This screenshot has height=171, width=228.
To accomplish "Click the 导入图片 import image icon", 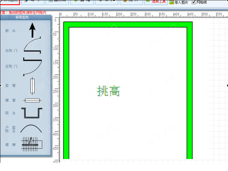I will 172,2.
